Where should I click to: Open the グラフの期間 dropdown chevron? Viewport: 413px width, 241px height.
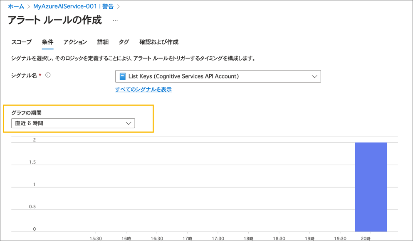pyautogui.click(x=129, y=123)
